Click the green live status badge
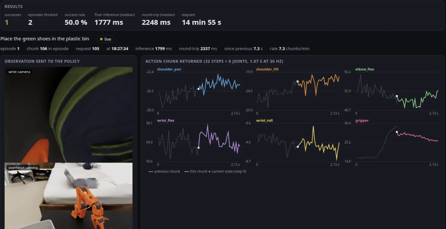The image size is (446, 229). point(105,39)
